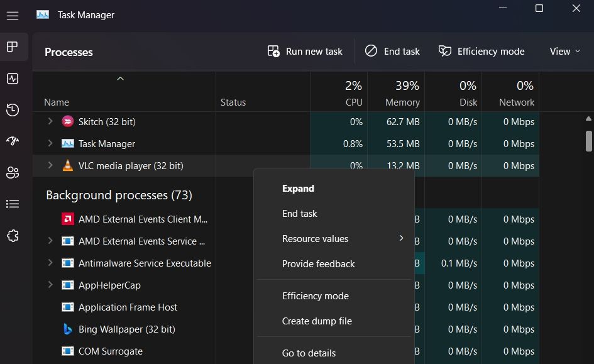Select the Skitch memory value 62.7 MB
The height and width of the screenshot is (364, 594).
(x=403, y=121)
